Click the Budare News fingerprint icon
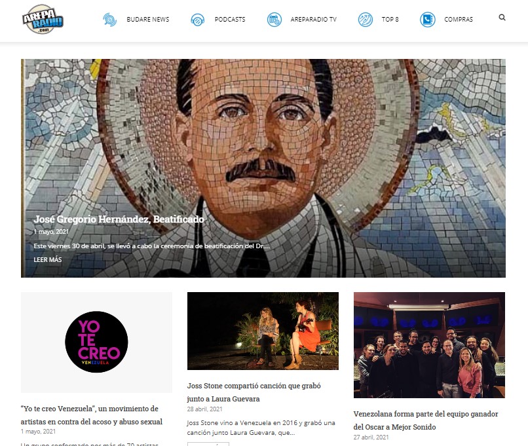The width and height of the screenshot is (528, 446). click(x=110, y=20)
